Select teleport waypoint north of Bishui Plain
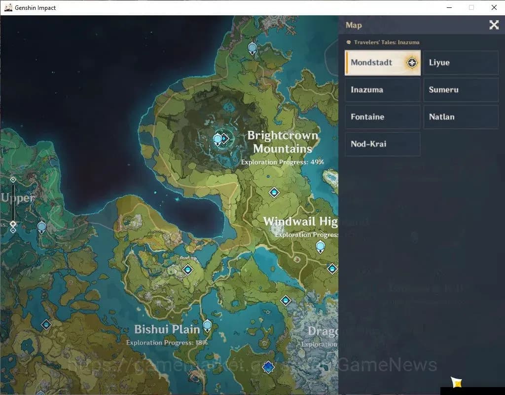The height and width of the screenshot is (395, 505). (x=188, y=270)
